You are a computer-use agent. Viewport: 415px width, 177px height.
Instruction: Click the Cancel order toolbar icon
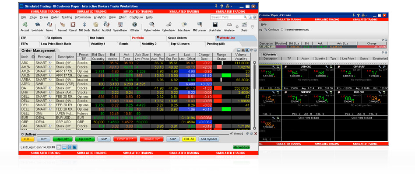click(x=73, y=24)
